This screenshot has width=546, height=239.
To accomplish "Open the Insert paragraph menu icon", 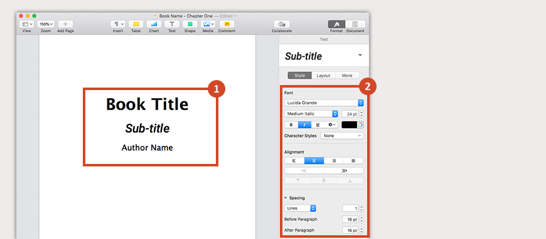I will tap(118, 24).
